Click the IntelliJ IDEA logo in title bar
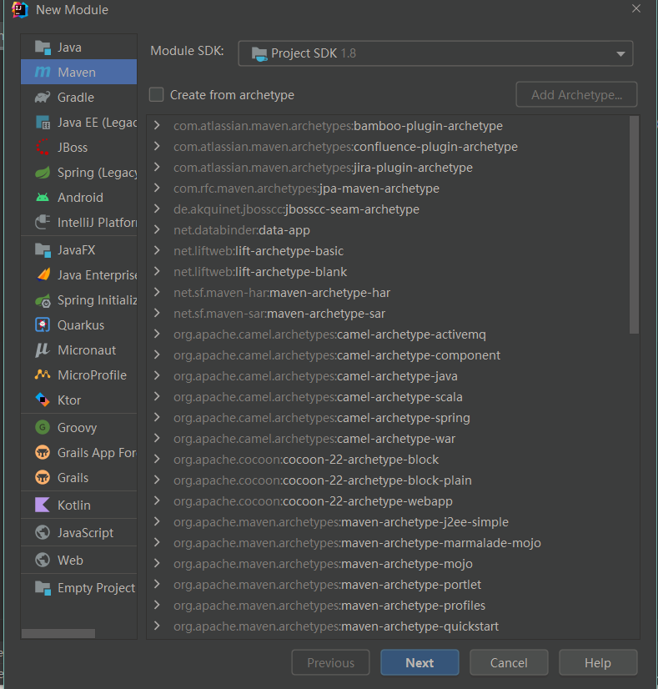Image resolution: width=658 pixels, height=689 pixels. point(20,10)
